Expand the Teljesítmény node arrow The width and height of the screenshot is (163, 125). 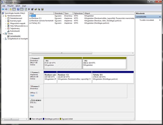point(6,28)
